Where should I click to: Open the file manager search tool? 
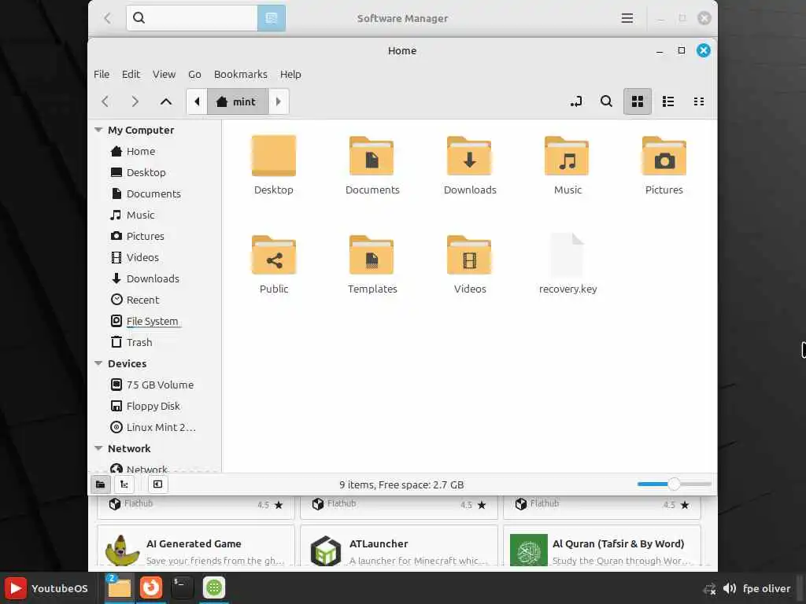(607, 101)
